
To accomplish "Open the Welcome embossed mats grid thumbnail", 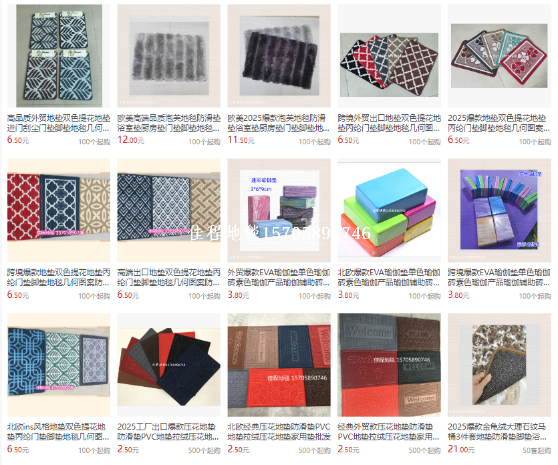I will click(x=389, y=365).
